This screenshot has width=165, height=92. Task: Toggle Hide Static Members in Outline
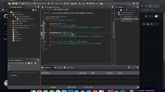pyautogui.click(x=129, y=10)
